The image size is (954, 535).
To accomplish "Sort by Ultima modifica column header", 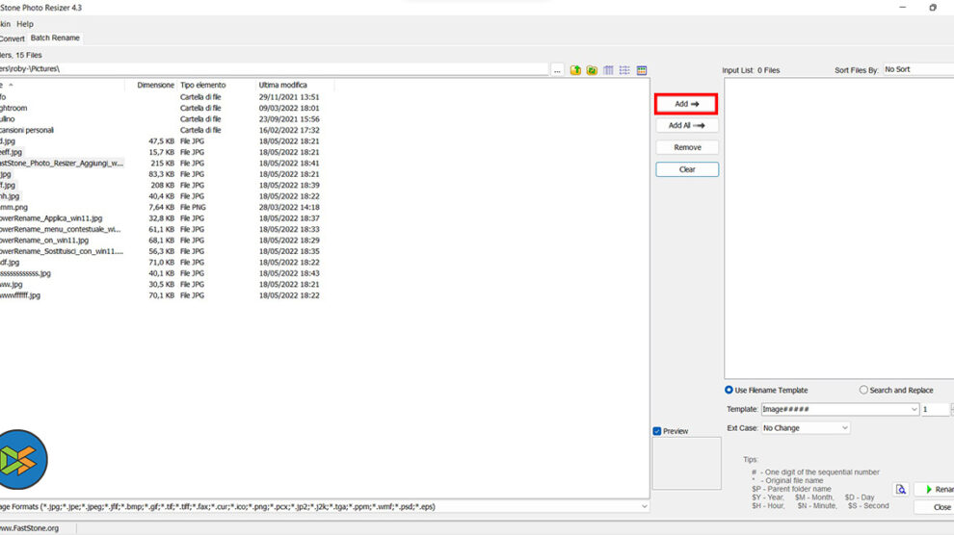I will (x=283, y=85).
